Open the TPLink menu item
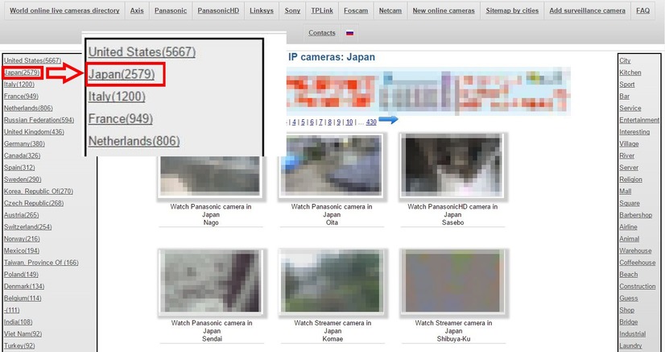665x352 pixels. coord(322,10)
